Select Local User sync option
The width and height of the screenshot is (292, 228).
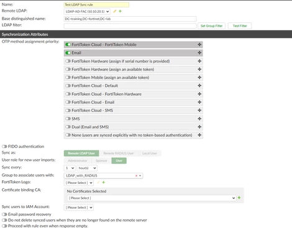tap(150, 153)
